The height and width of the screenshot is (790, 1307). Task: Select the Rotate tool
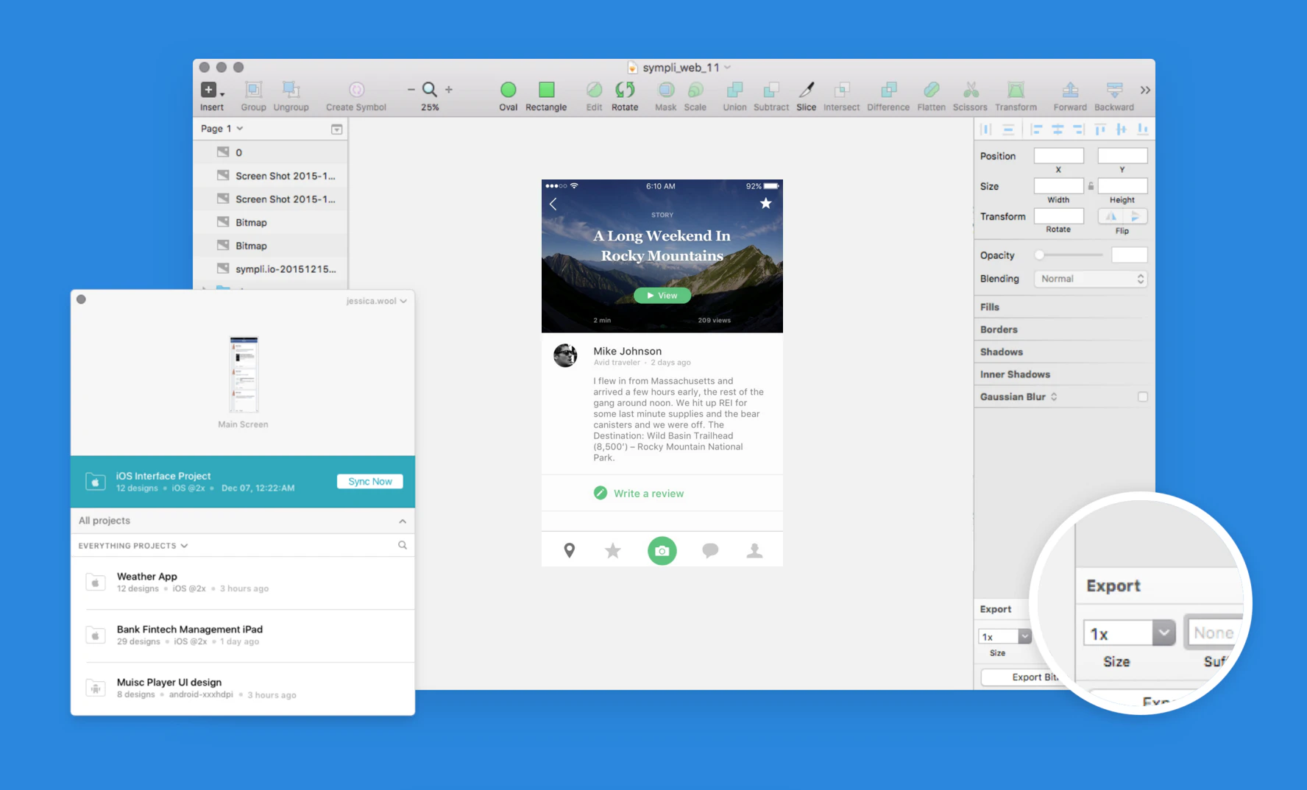click(625, 90)
